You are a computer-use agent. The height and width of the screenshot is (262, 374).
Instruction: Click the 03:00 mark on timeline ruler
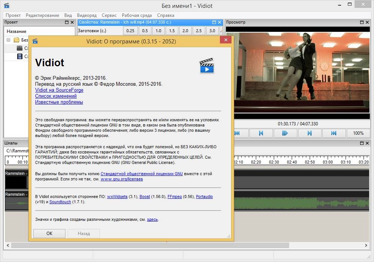tap(328, 162)
